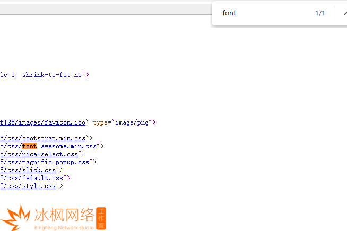Click the orange maple leaf logo icon
The image size is (347, 231).
pyautogui.click(x=16, y=217)
